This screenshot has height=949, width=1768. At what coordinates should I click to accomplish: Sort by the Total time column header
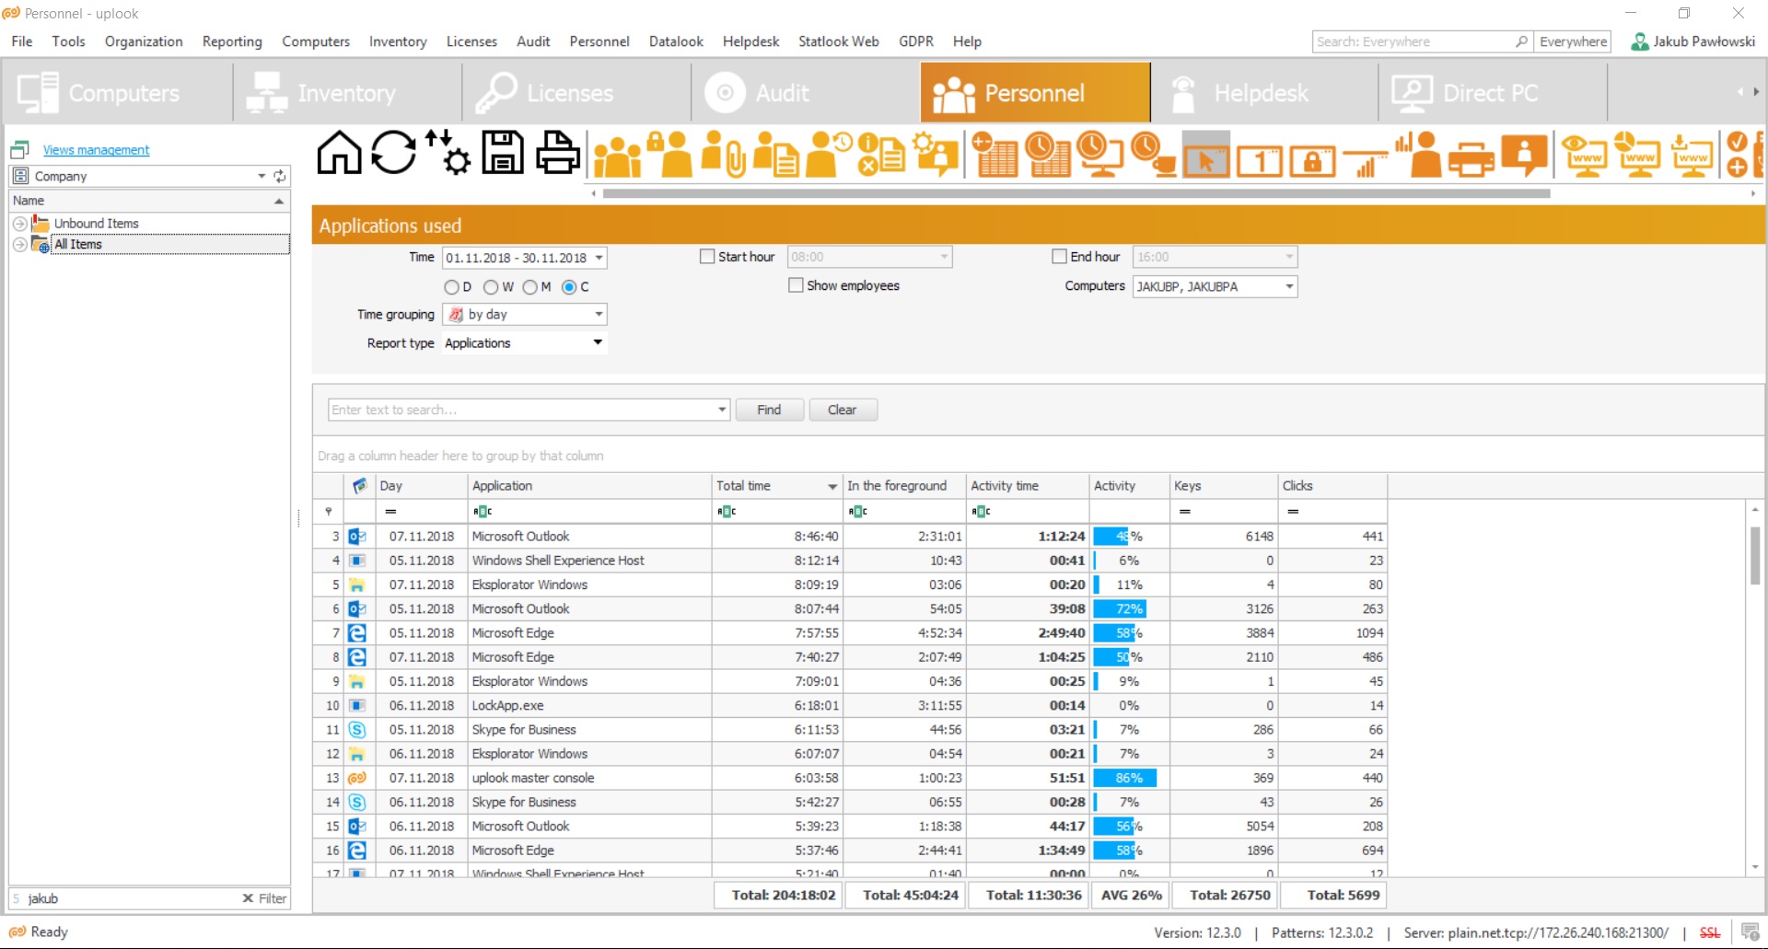click(x=776, y=486)
